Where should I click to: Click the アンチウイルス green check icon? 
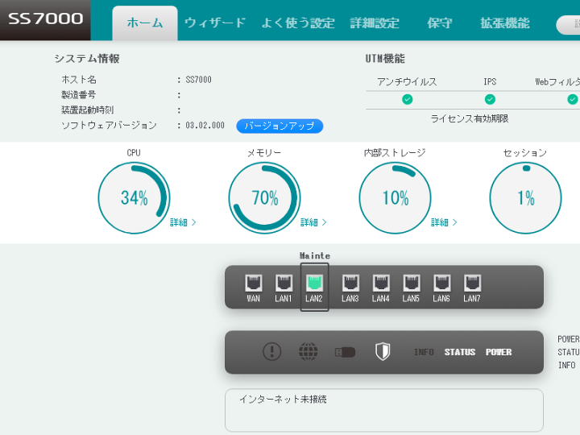point(408,100)
